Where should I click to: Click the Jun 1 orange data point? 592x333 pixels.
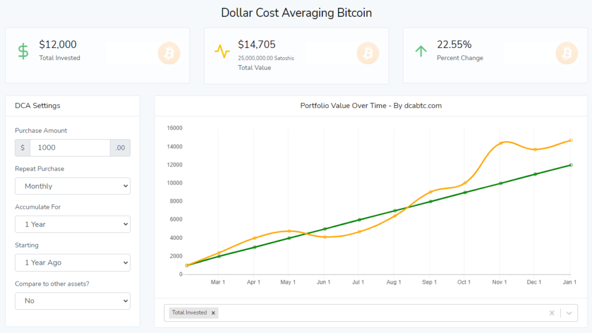click(325, 237)
